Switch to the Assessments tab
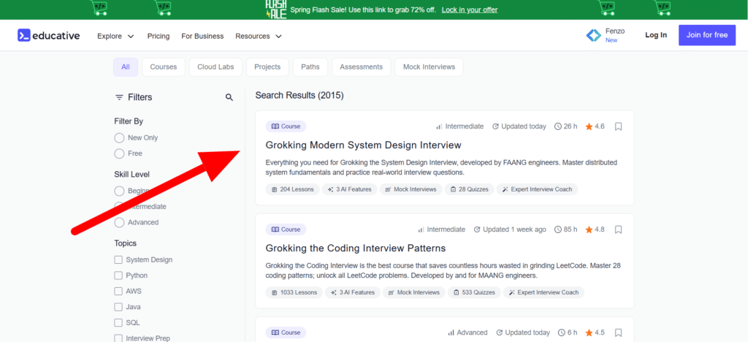748x342 pixels. point(361,67)
